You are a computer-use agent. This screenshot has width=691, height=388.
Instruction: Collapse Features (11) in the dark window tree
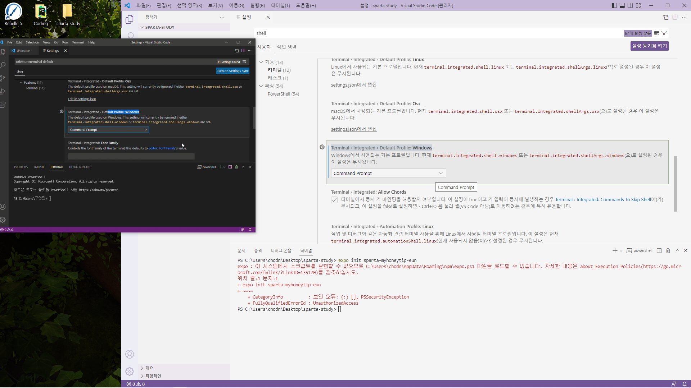click(x=21, y=83)
